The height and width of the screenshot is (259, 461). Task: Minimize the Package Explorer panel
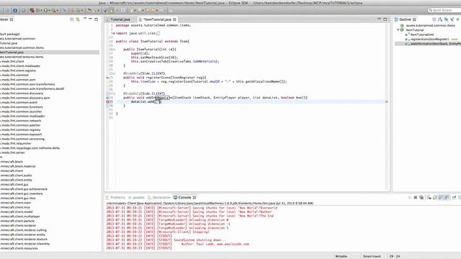[90, 19]
